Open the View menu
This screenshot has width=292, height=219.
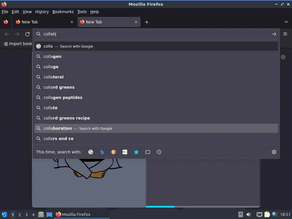coord(27,12)
